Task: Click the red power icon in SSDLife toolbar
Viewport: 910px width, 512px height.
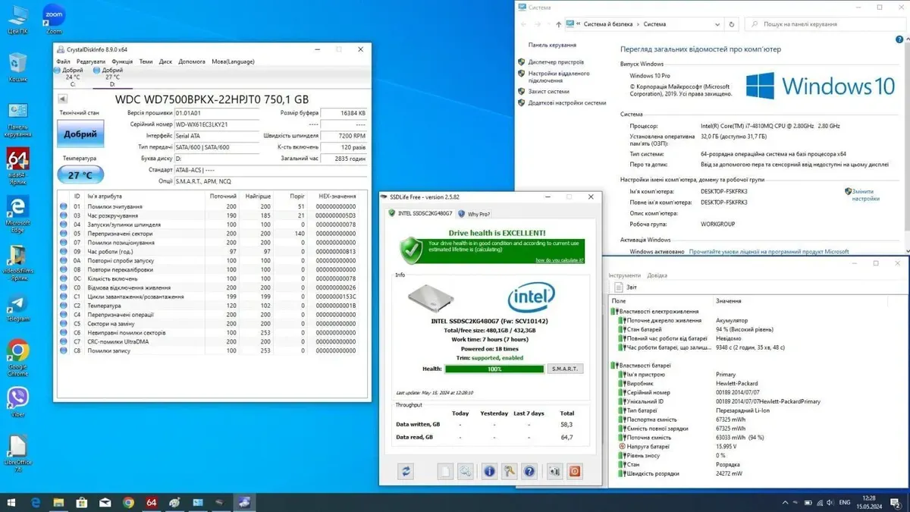Action: point(575,471)
